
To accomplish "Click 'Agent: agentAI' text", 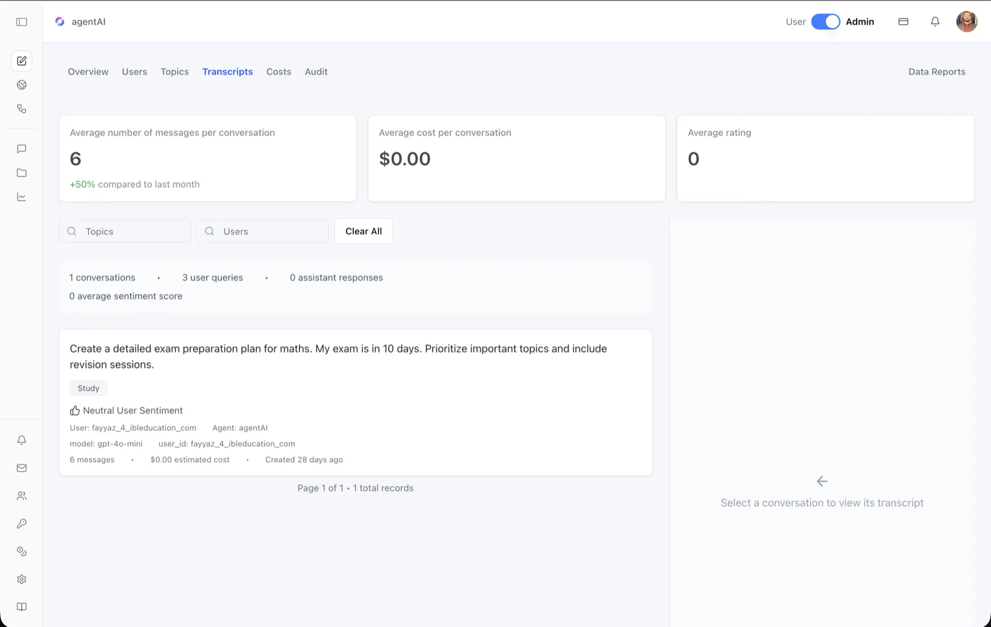I will 240,428.
